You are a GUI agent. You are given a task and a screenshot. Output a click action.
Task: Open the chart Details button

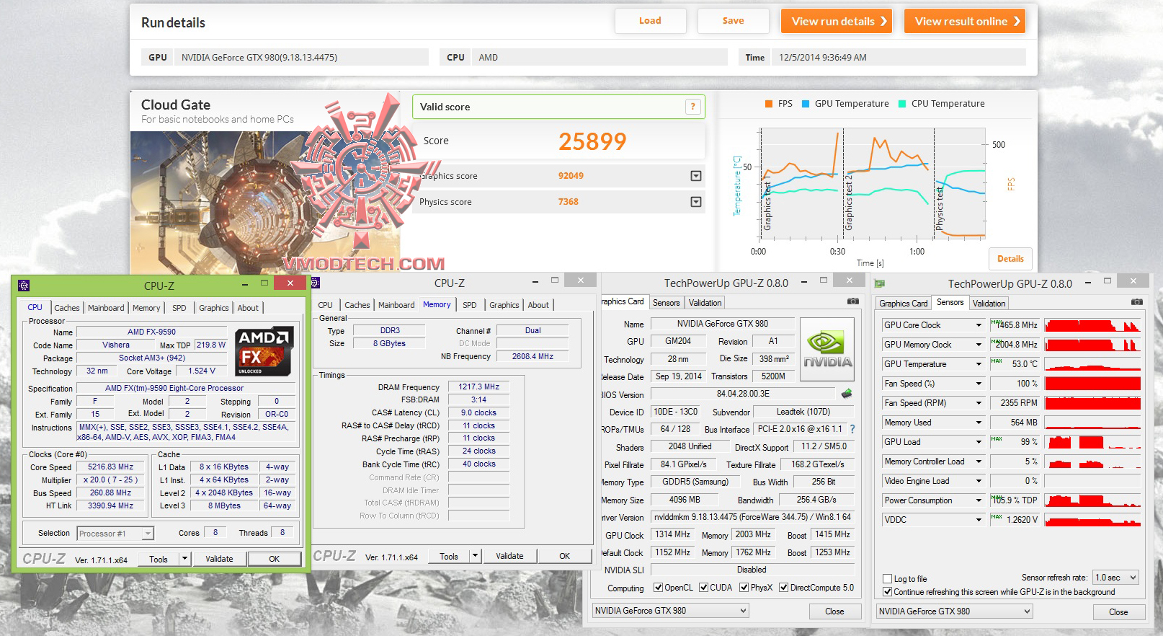(1010, 259)
